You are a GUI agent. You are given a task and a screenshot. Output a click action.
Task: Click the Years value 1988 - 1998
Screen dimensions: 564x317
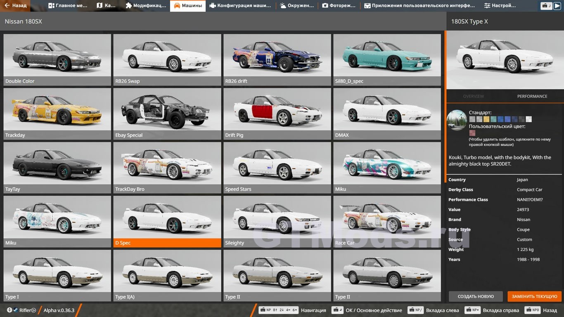click(x=528, y=259)
